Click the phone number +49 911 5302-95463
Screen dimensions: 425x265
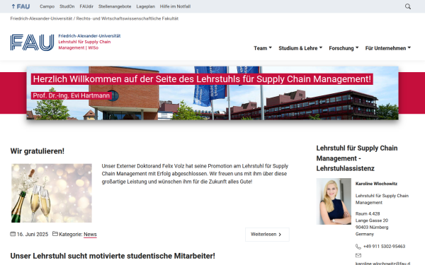[384, 247]
